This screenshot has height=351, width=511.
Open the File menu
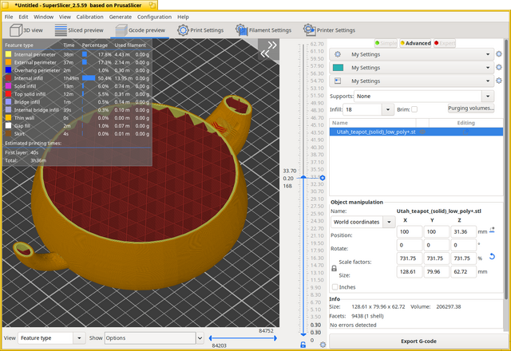click(x=9, y=17)
